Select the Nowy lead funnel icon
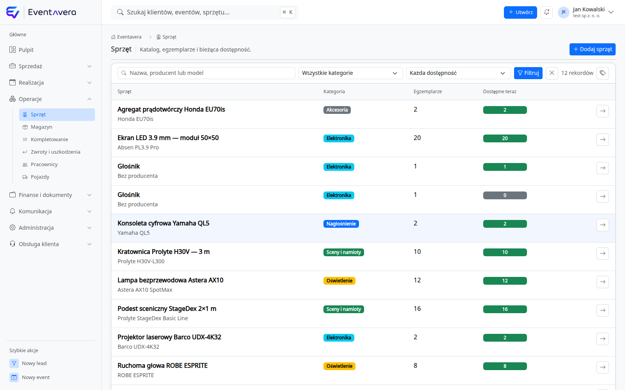This screenshot has height=390, width=625. click(x=14, y=363)
